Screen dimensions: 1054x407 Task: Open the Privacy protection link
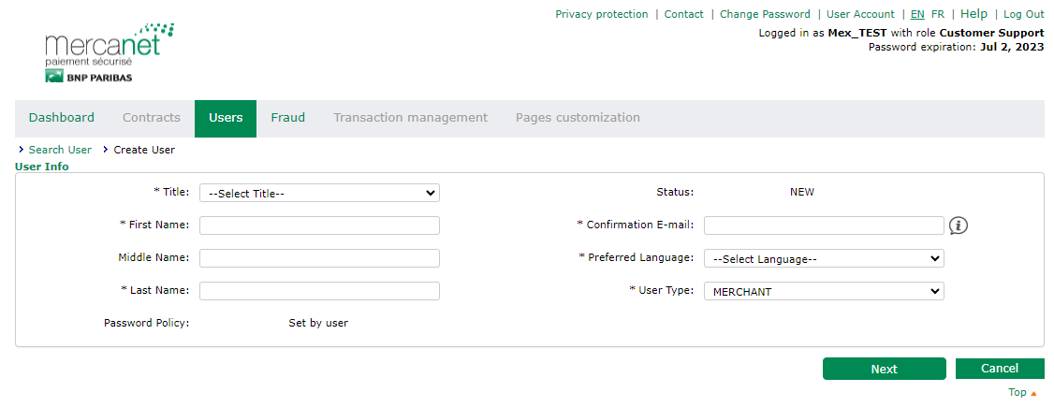[601, 14]
